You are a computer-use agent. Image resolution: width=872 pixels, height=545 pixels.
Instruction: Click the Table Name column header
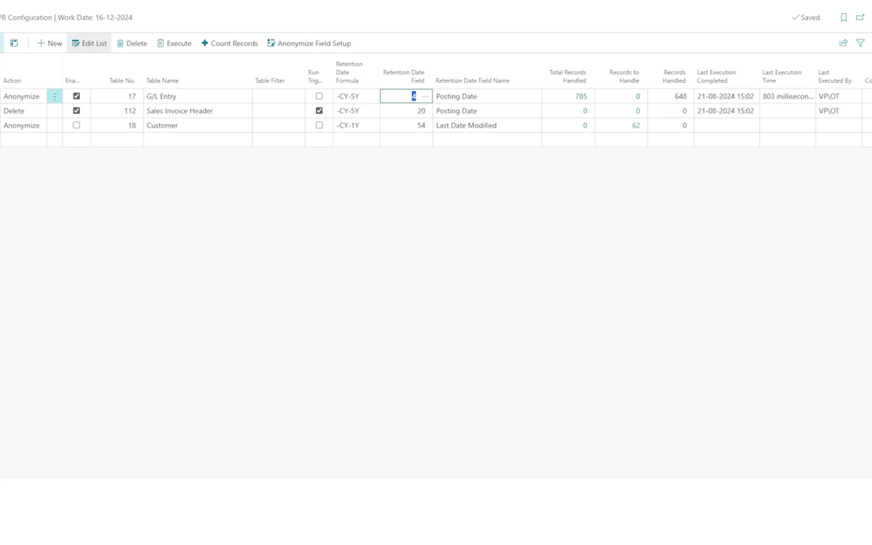[162, 81]
